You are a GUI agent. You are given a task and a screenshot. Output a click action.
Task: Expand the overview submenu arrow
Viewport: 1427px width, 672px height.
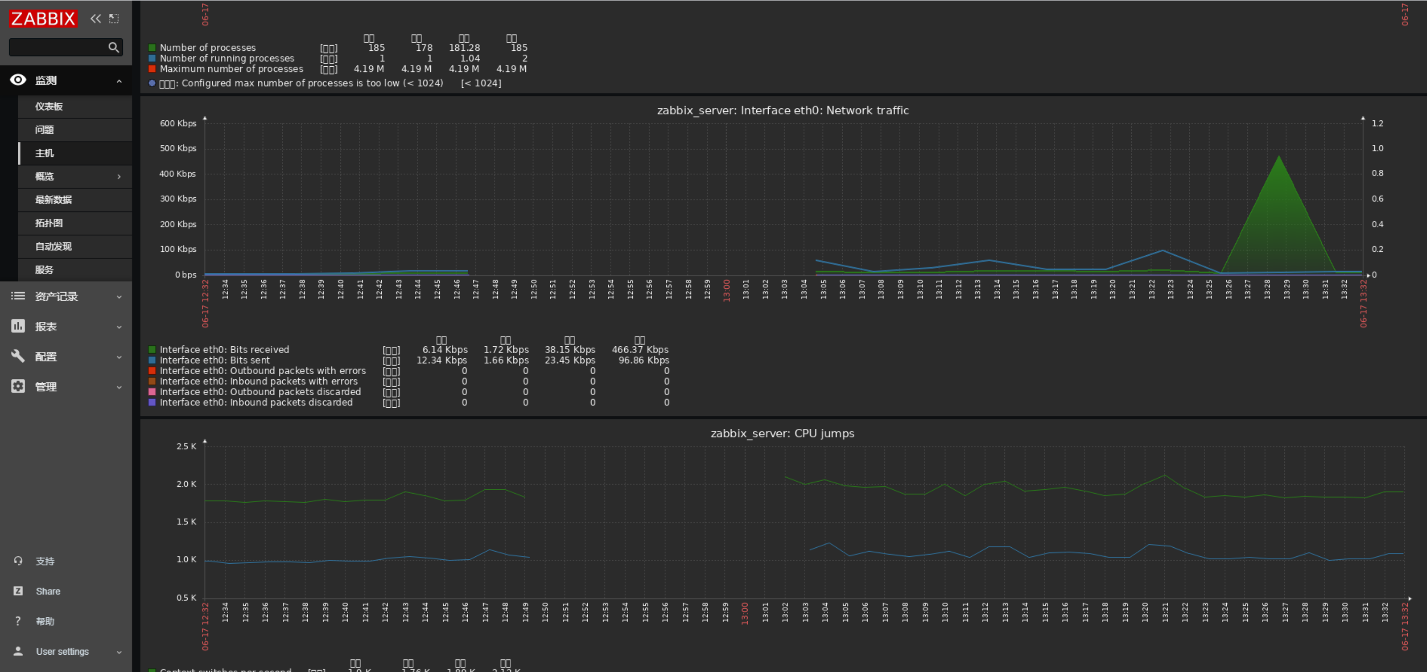[x=119, y=177]
